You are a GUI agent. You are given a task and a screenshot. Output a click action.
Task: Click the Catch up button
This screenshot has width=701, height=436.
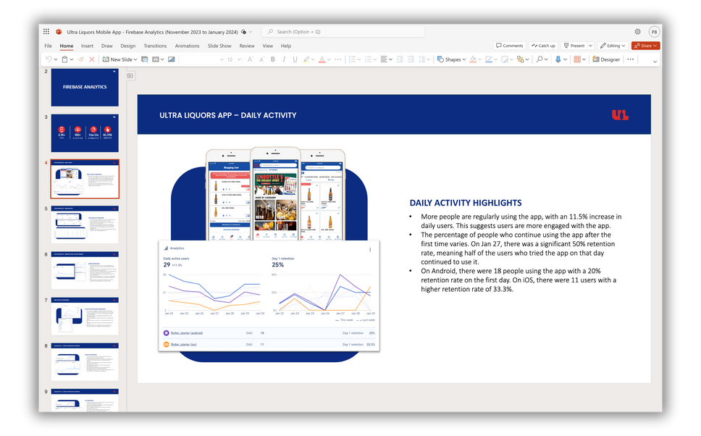pyautogui.click(x=543, y=46)
